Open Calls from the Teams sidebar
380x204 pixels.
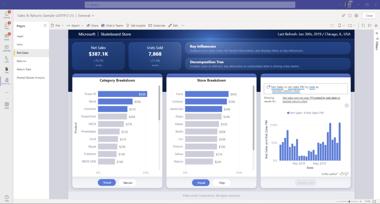[x=7, y=59]
